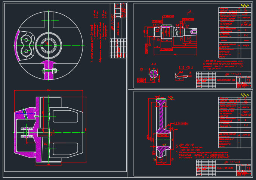The height and width of the screenshot is (180, 256).
Task: Click the magenta bolt section in circular view
Action: (49, 70)
